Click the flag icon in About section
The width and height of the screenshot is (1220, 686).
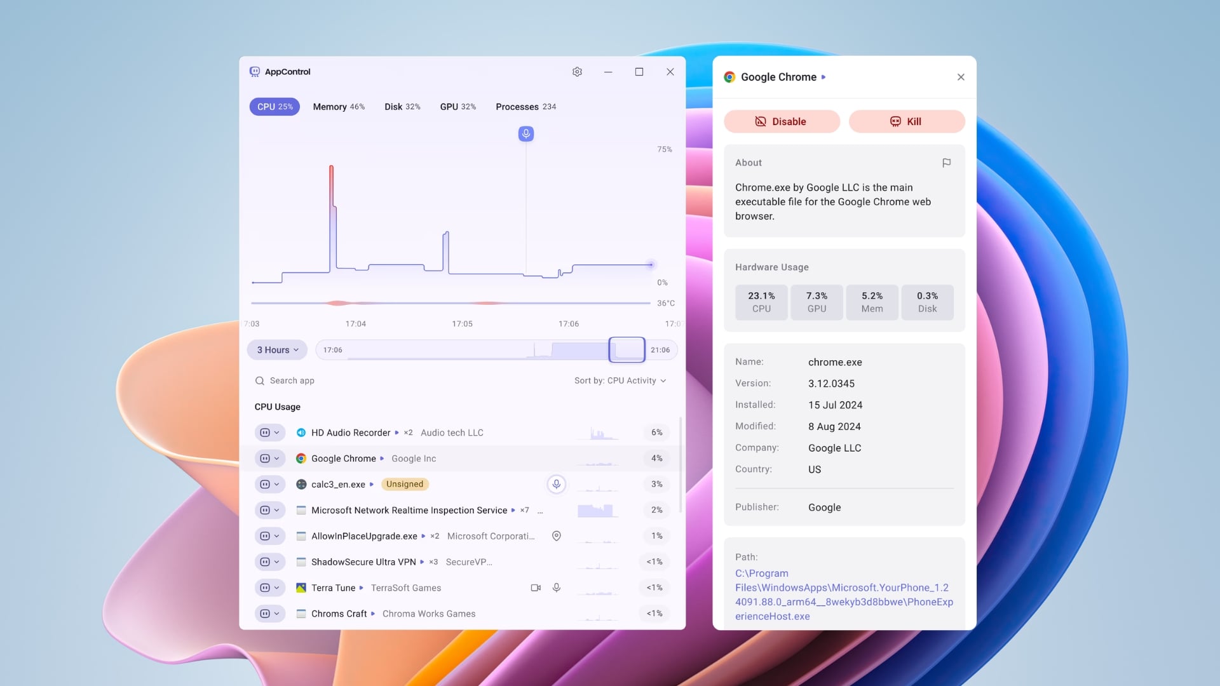(x=946, y=163)
